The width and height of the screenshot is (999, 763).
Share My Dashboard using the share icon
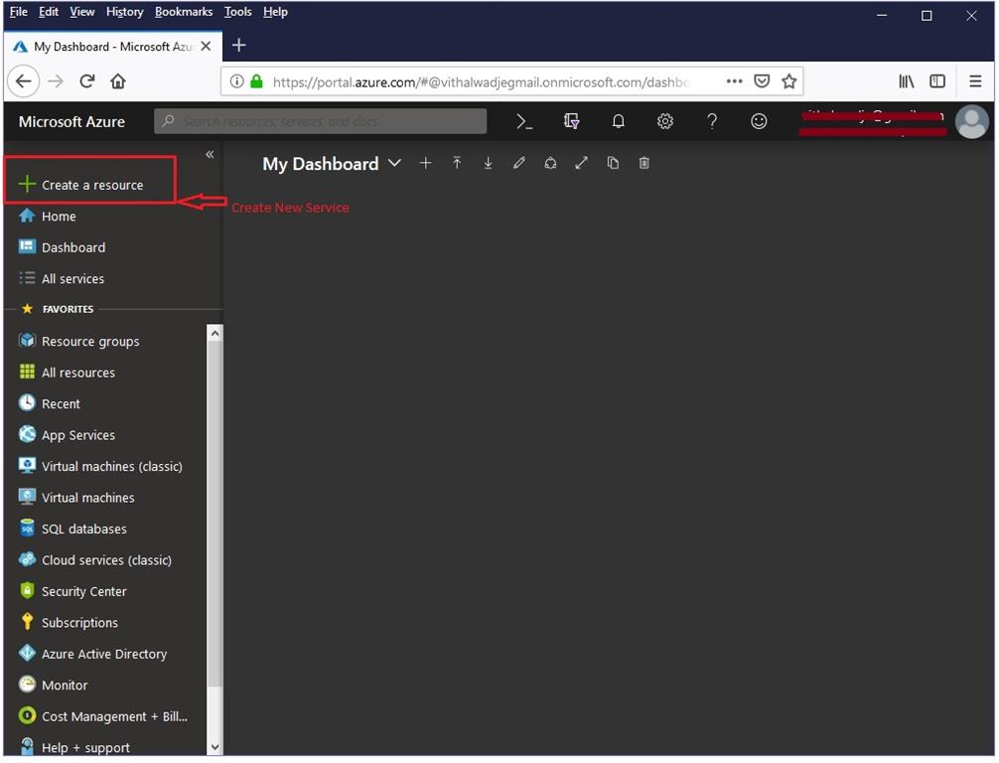coord(550,163)
